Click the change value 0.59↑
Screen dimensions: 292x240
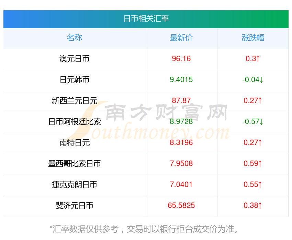(253, 164)
